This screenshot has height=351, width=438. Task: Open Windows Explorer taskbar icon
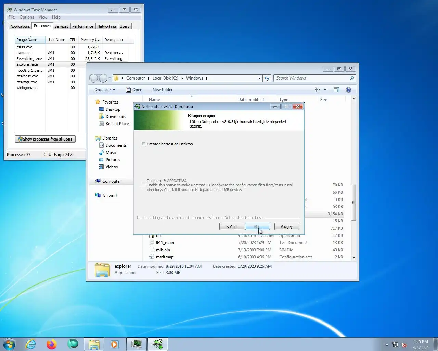point(94,344)
